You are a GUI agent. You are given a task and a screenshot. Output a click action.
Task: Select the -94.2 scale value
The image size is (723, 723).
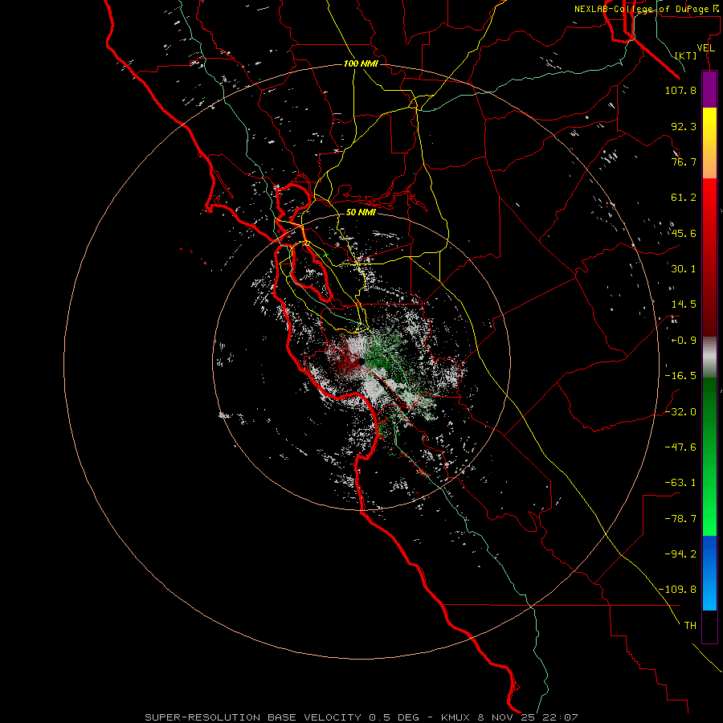click(680, 554)
